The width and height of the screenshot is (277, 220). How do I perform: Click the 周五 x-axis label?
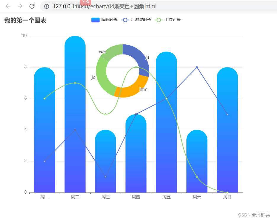166,197
